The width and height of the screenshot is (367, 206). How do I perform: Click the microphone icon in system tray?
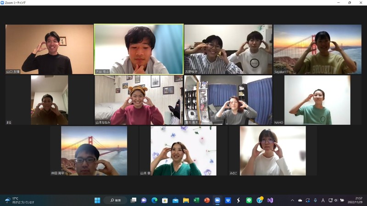click(x=315, y=200)
